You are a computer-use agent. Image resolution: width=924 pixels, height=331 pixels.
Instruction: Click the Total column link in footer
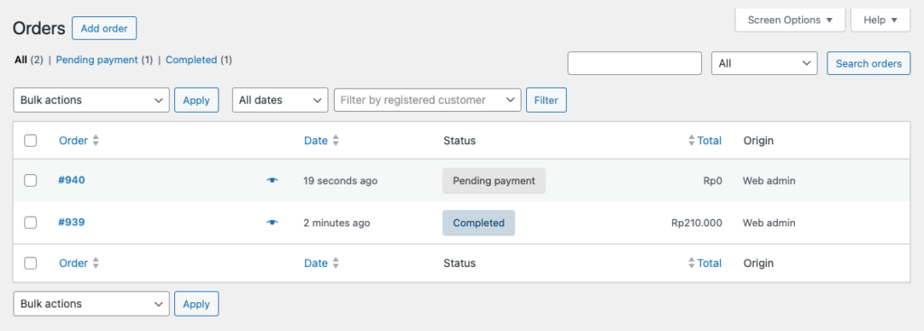[x=709, y=263]
